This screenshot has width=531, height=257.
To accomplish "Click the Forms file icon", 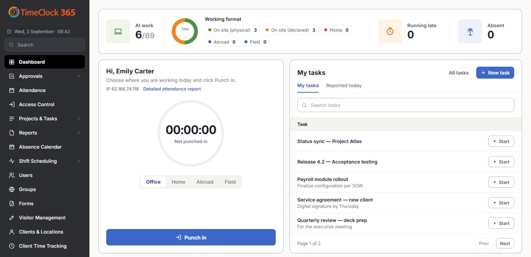I will pyautogui.click(x=12, y=203).
